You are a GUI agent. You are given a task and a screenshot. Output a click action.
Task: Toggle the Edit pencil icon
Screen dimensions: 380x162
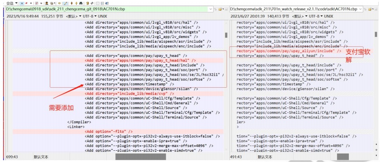(66, 4)
